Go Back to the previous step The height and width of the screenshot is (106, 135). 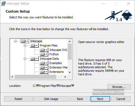(80, 99)
